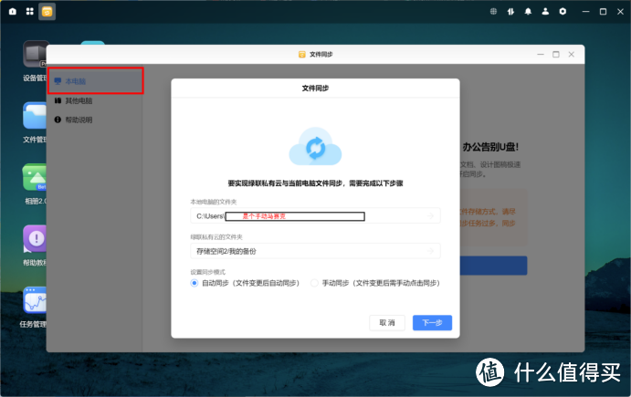
Task: Minimize the 文件同步 window
Action: point(541,54)
